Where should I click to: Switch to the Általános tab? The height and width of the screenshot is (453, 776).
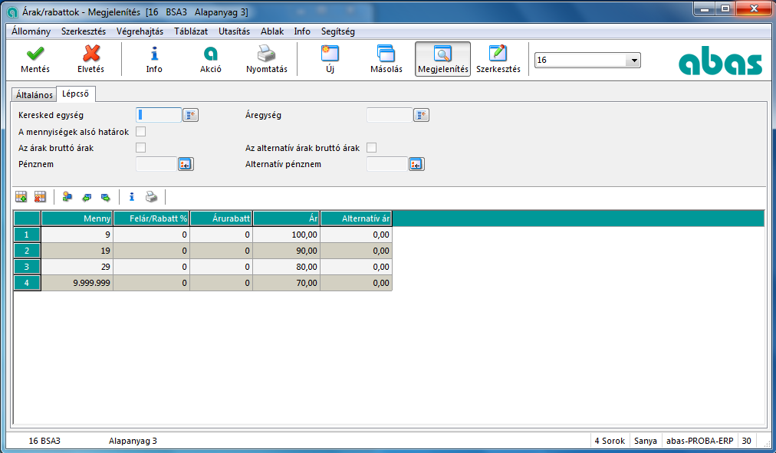point(35,94)
